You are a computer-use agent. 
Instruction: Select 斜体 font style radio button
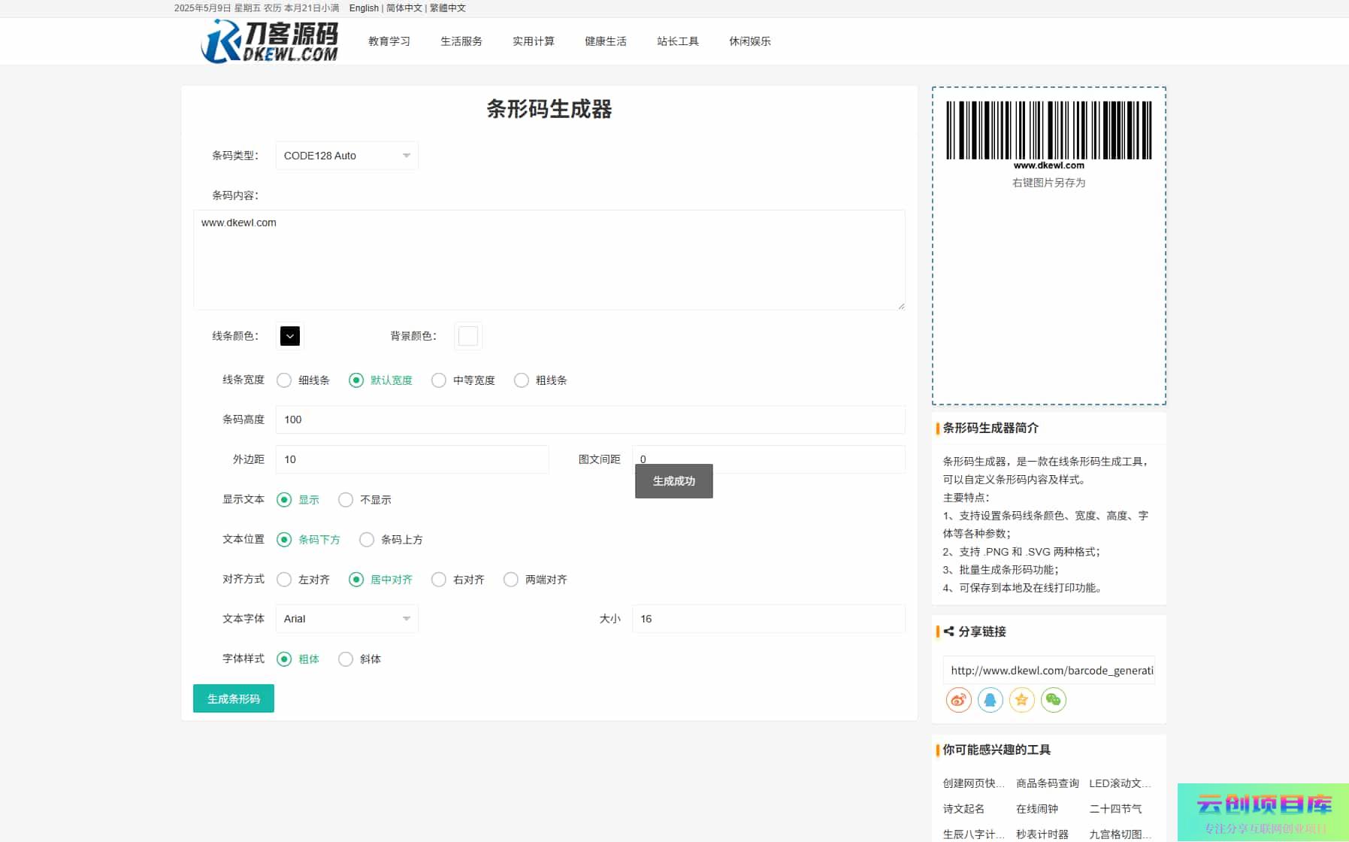(346, 659)
